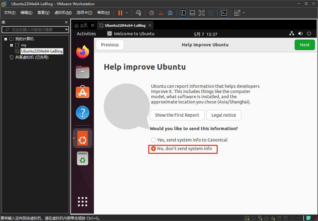The width and height of the screenshot is (318, 221).
Task: Select No, don't send system info
Action: 181,149
